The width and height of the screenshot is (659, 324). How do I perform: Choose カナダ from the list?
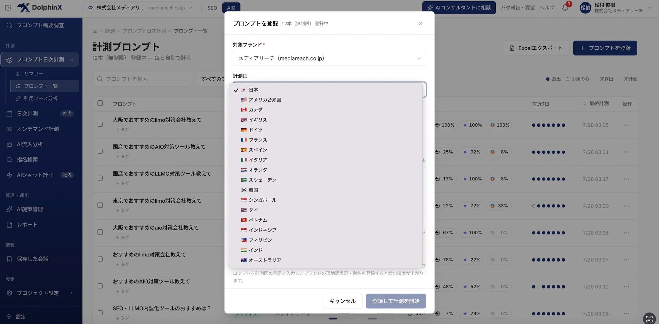pyautogui.click(x=326, y=109)
